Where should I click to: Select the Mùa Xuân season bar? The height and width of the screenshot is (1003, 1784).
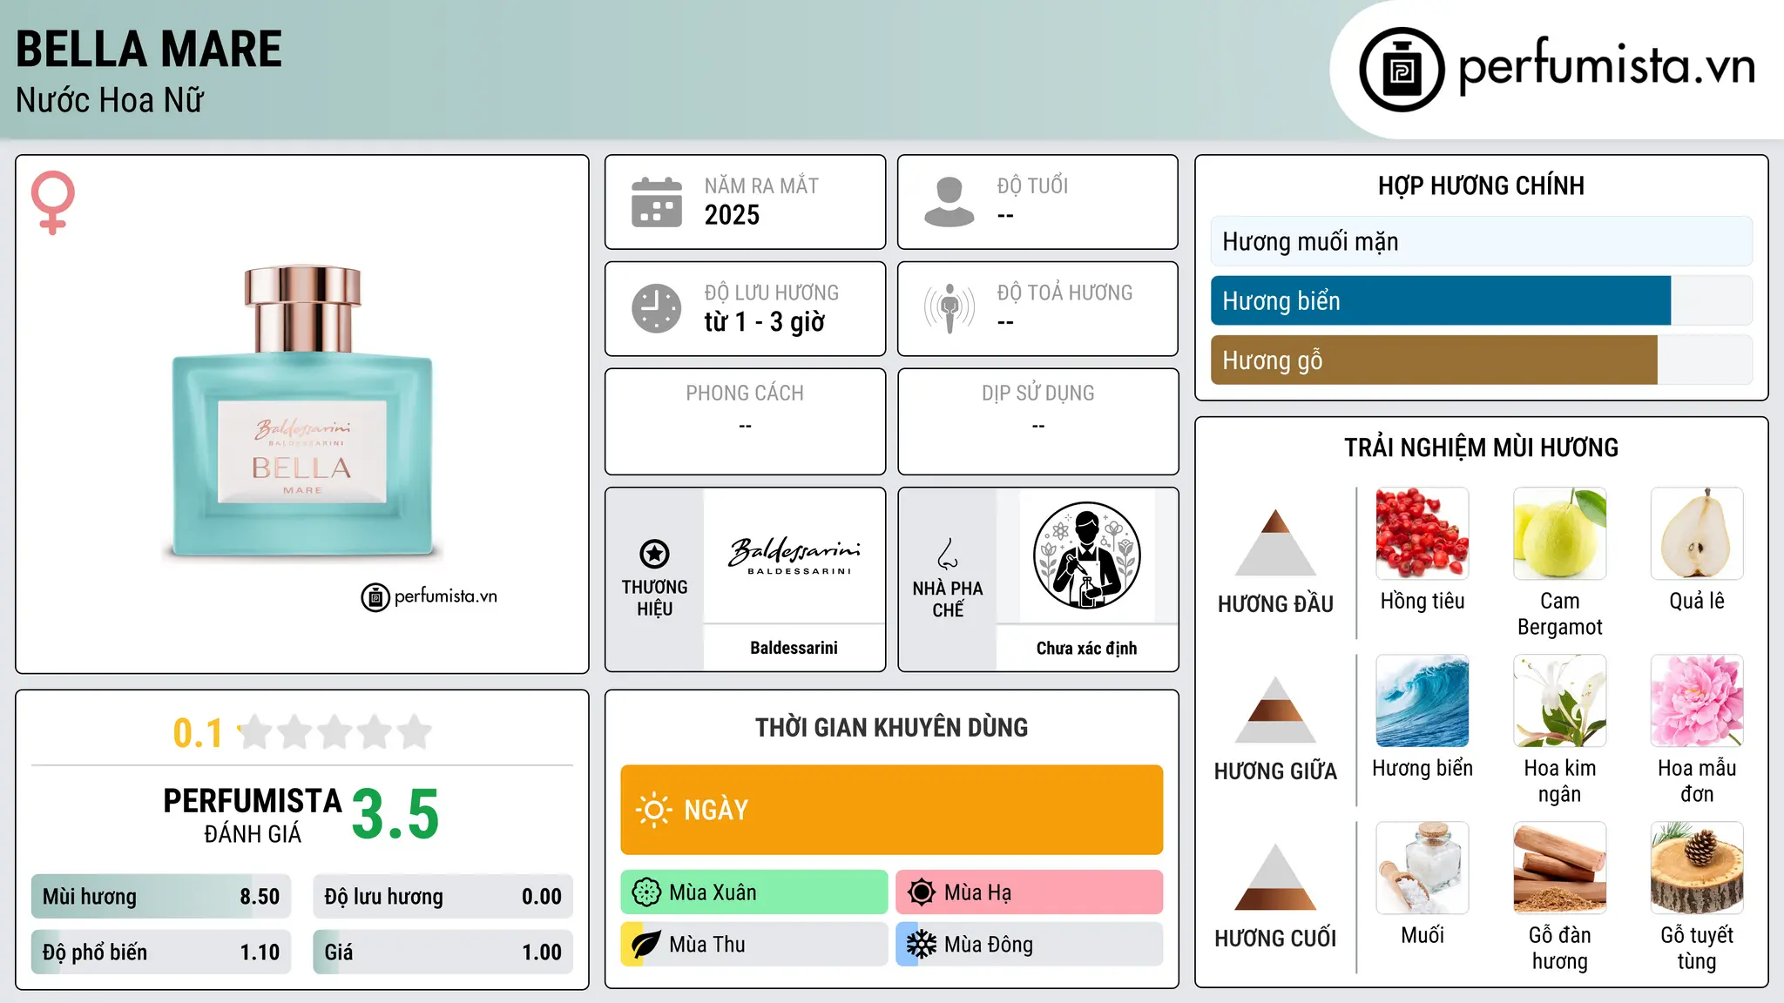click(754, 892)
